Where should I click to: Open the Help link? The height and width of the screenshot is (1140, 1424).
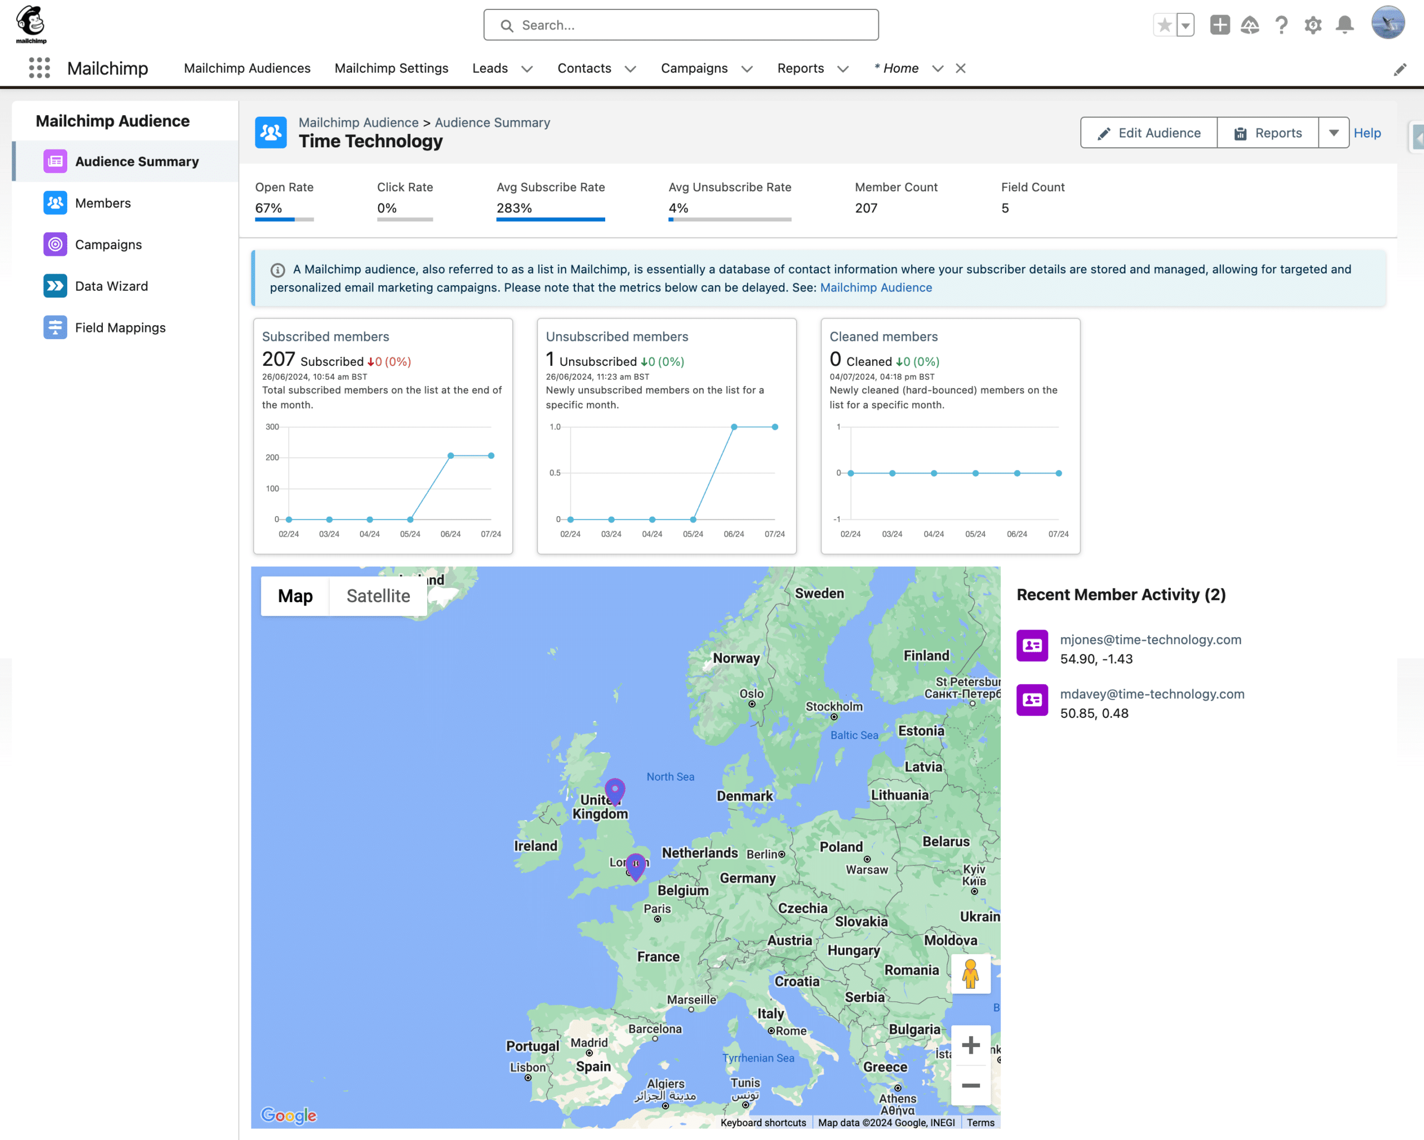(x=1367, y=133)
